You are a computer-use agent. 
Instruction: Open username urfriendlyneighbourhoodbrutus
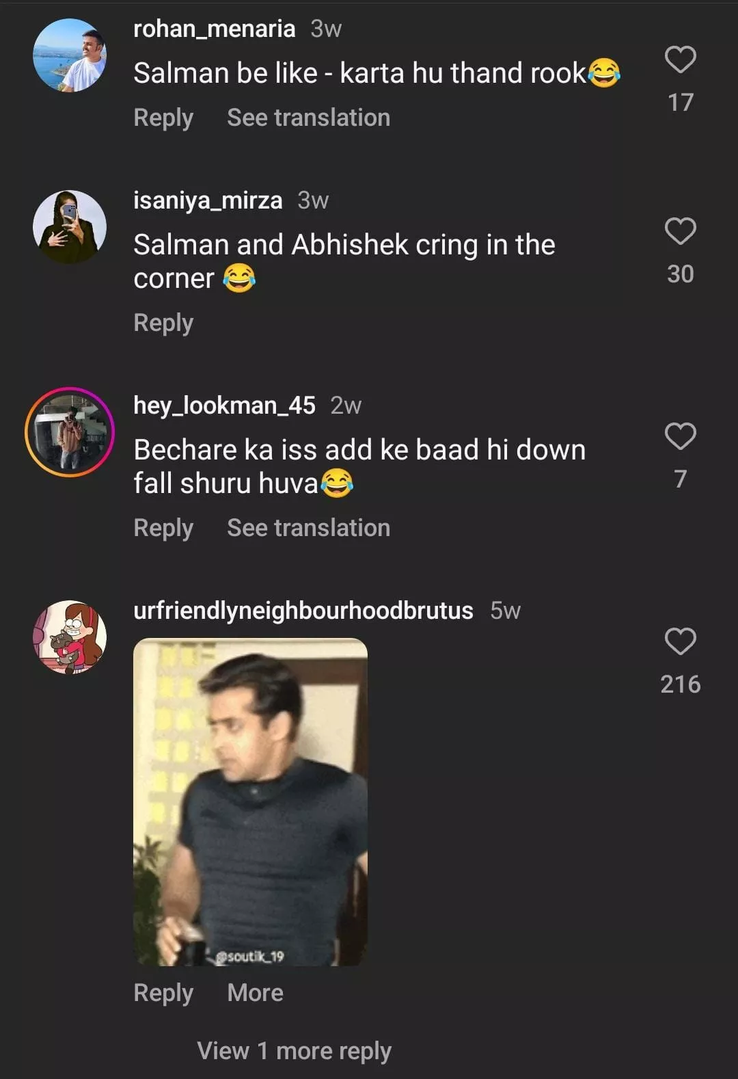[x=303, y=611]
